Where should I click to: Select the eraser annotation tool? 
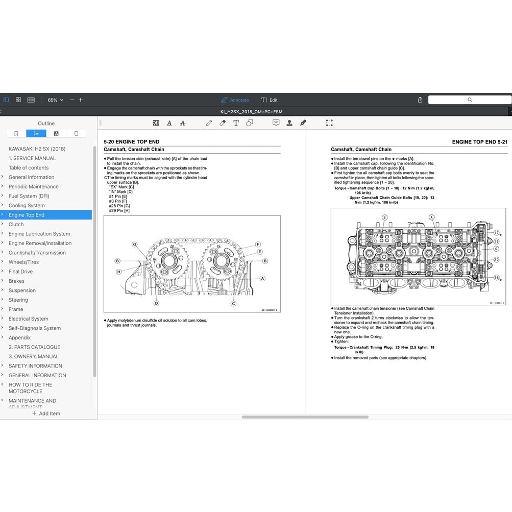click(x=223, y=123)
